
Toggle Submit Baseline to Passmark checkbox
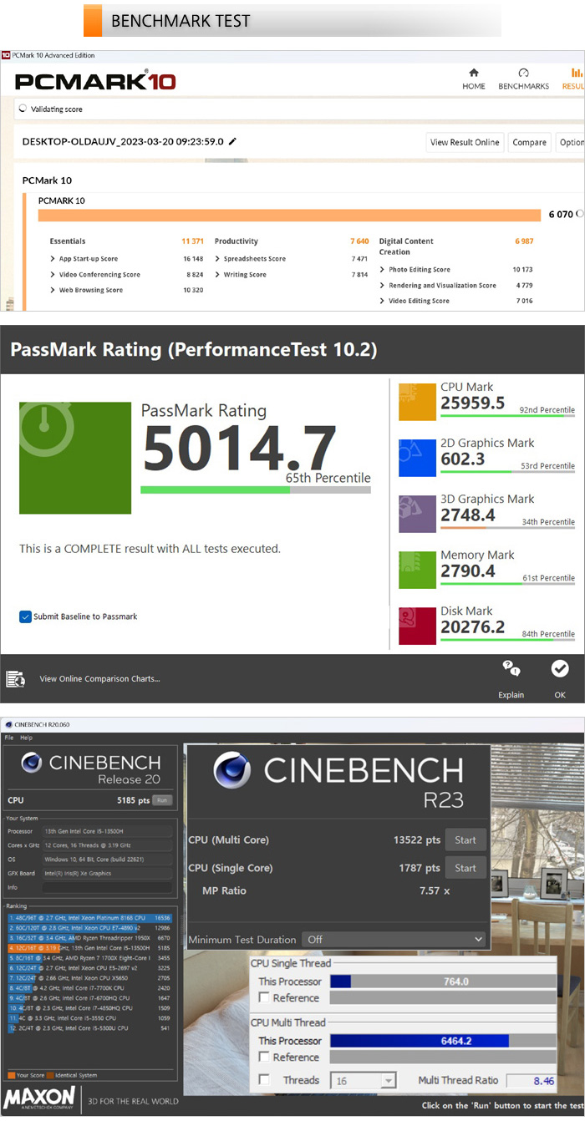click(26, 616)
